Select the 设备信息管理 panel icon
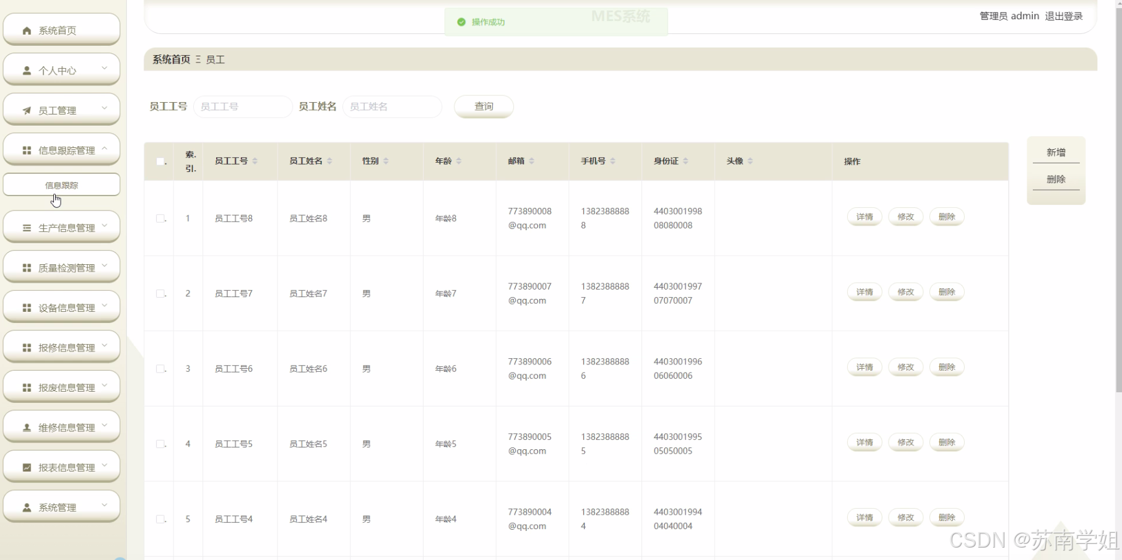 [x=26, y=306]
